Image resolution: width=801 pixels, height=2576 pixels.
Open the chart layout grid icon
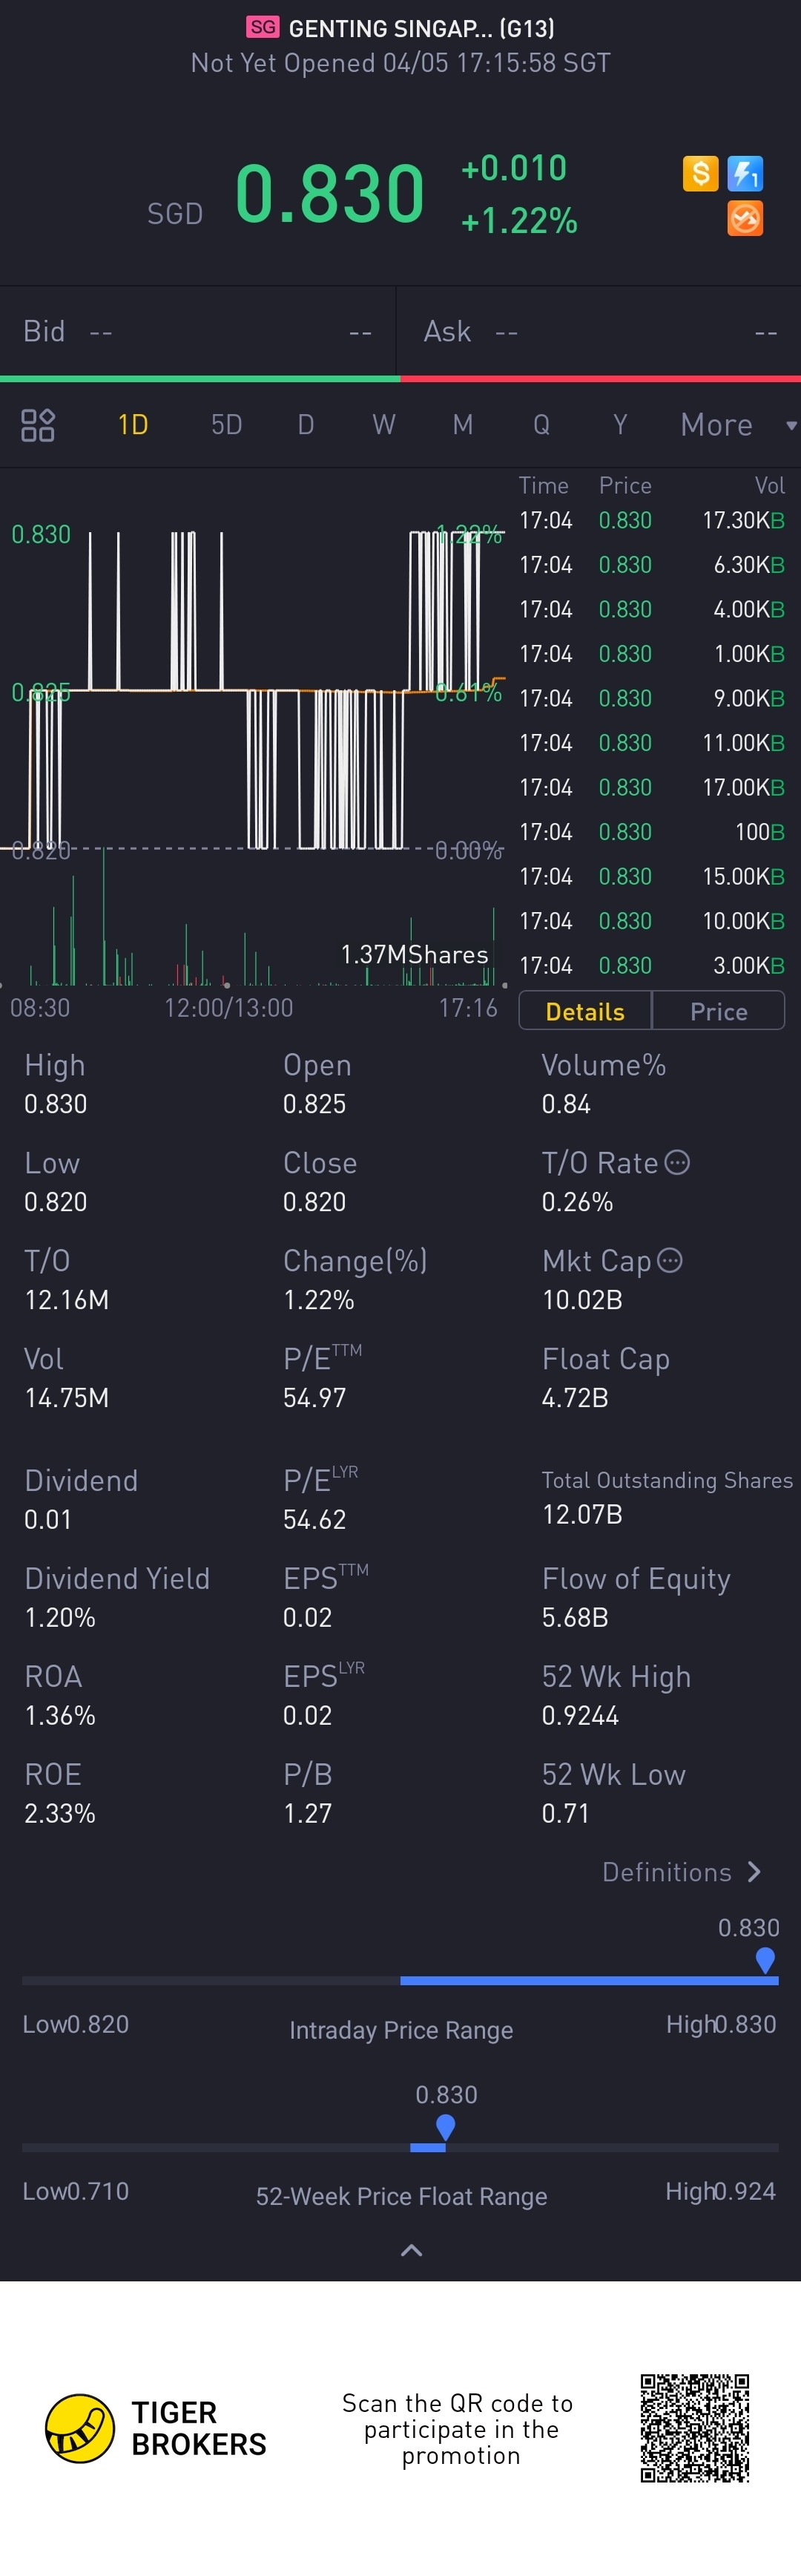pyautogui.click(x=38, y=425)
